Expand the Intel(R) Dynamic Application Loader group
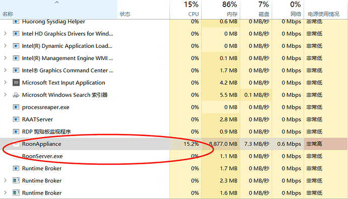 tap(6, 46)
